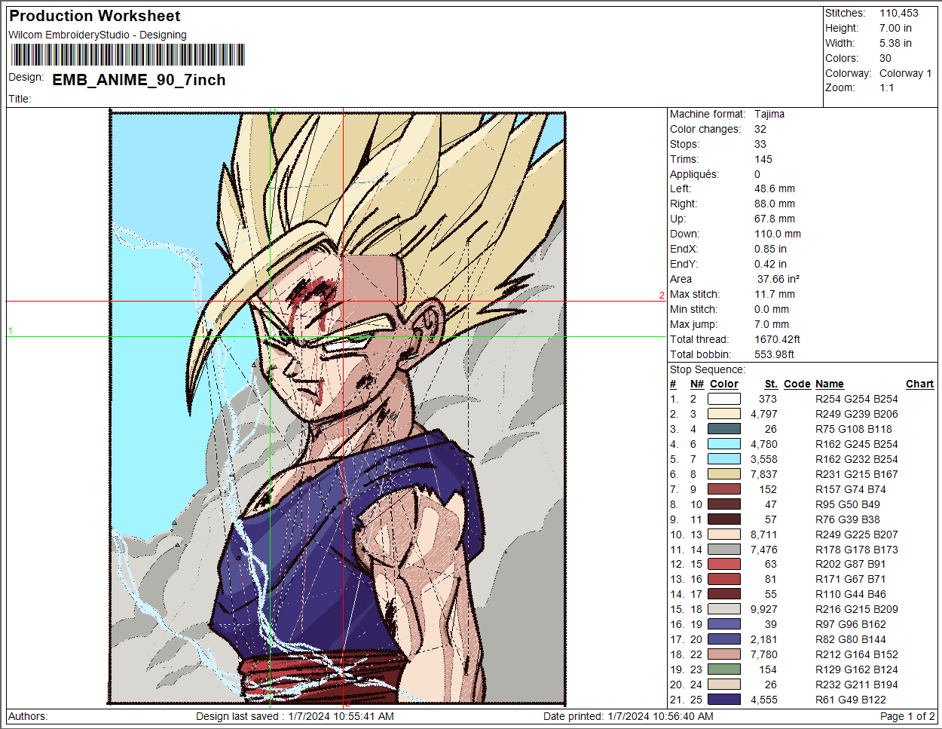This screenshot has width=942, height=729.
Task: Click the St. stitch count column header
Action: [770, 384]
